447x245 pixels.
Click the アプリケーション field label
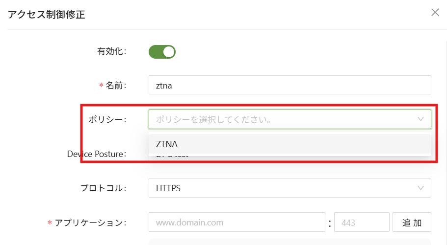tap(90, 223)
